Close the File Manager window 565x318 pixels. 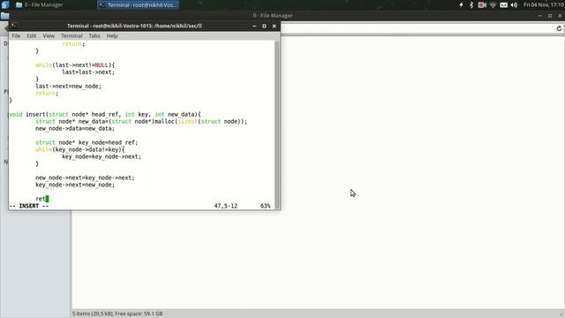[x=560, y=16]
